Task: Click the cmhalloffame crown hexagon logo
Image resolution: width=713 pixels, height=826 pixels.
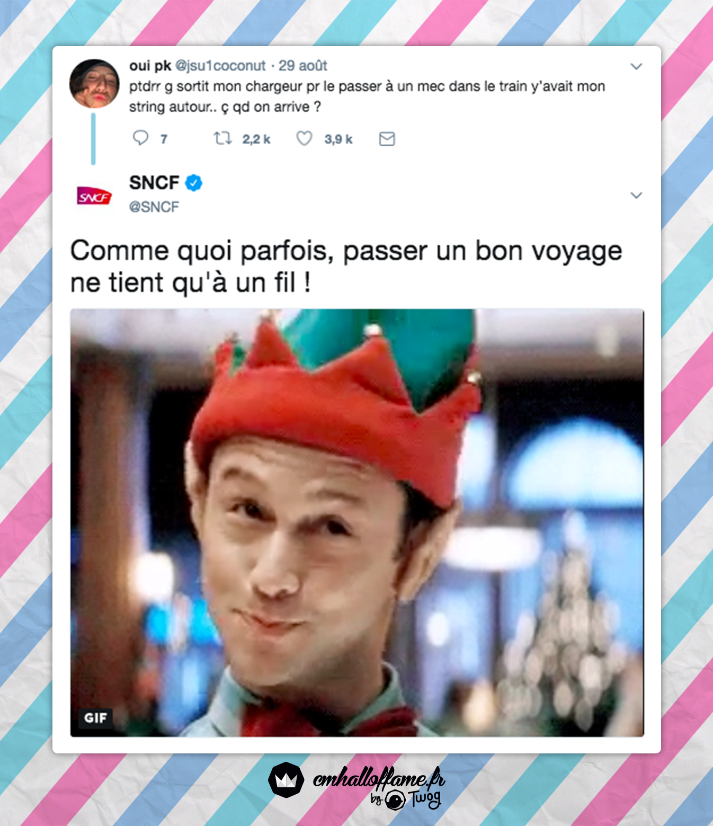Action: point(287,779)
